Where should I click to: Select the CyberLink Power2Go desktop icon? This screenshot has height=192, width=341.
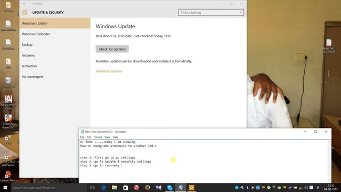[9, 122]
